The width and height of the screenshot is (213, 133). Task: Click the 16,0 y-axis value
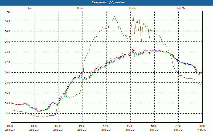click(x=8, y=93)
